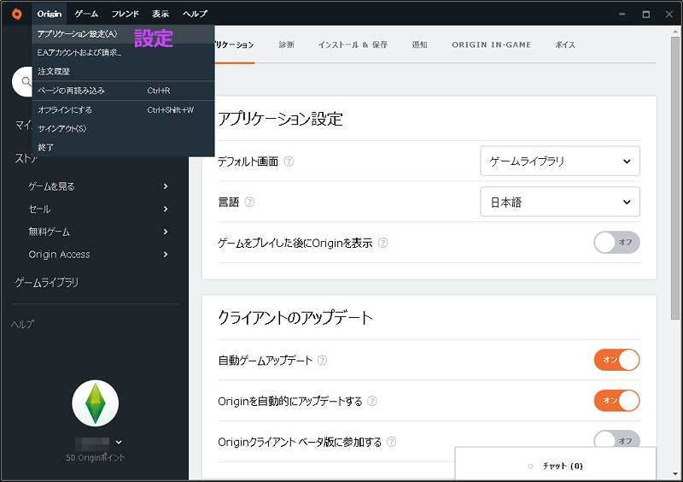Click the Sims plumbob avatar

point(96,403)
